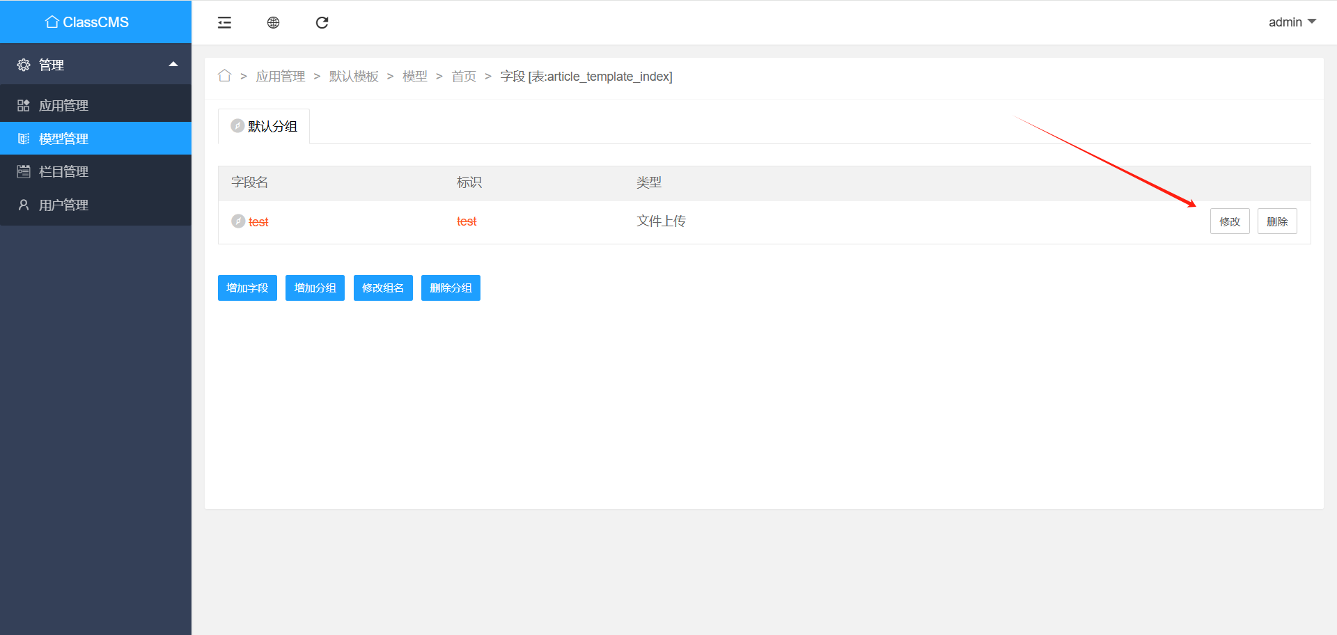Click the sidebar collapse icon in header
The height and width of the screenshot is (635, 1337).
click(224, 23)
